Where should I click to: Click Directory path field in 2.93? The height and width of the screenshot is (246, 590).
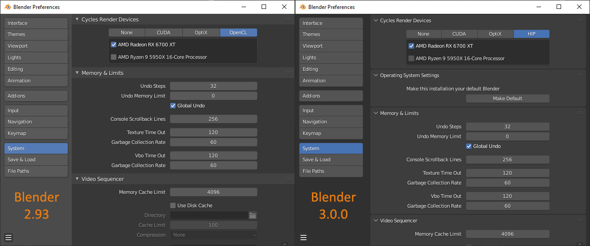(x=209, y=215)
